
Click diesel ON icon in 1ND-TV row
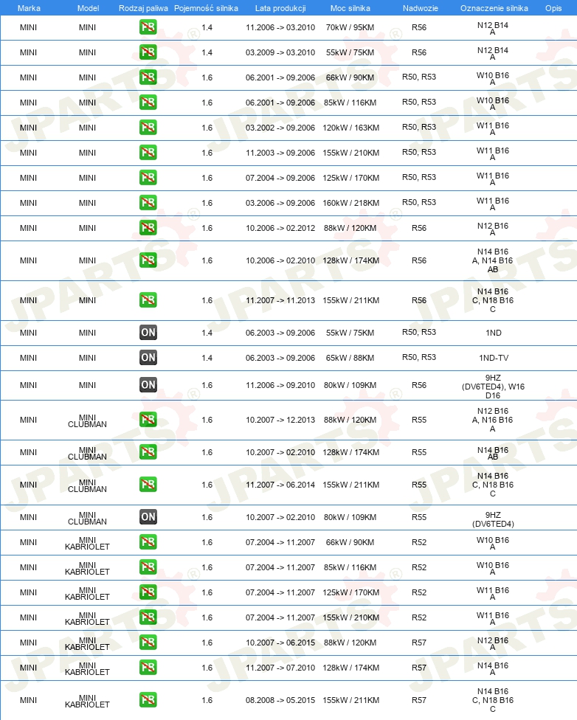pyautogui.click(x=148, y=358)
